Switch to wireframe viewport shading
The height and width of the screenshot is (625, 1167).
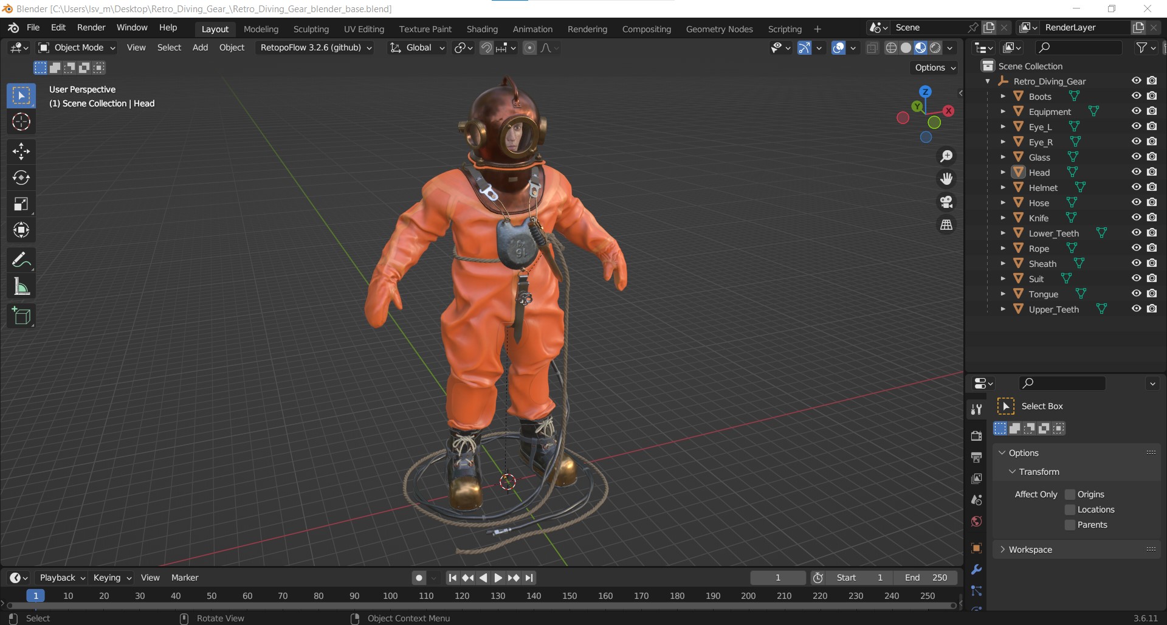[x=891, y=47]
